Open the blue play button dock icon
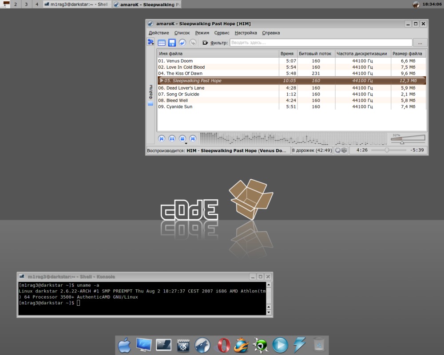The image size is (444, 355). coord(280,345)
